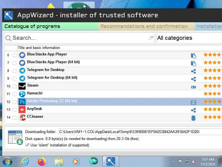Image resolution: width=222 pixels, height=167 pixels.
Task: Click the green round app icon in the taskbar
Action: [x=94, y=161]
